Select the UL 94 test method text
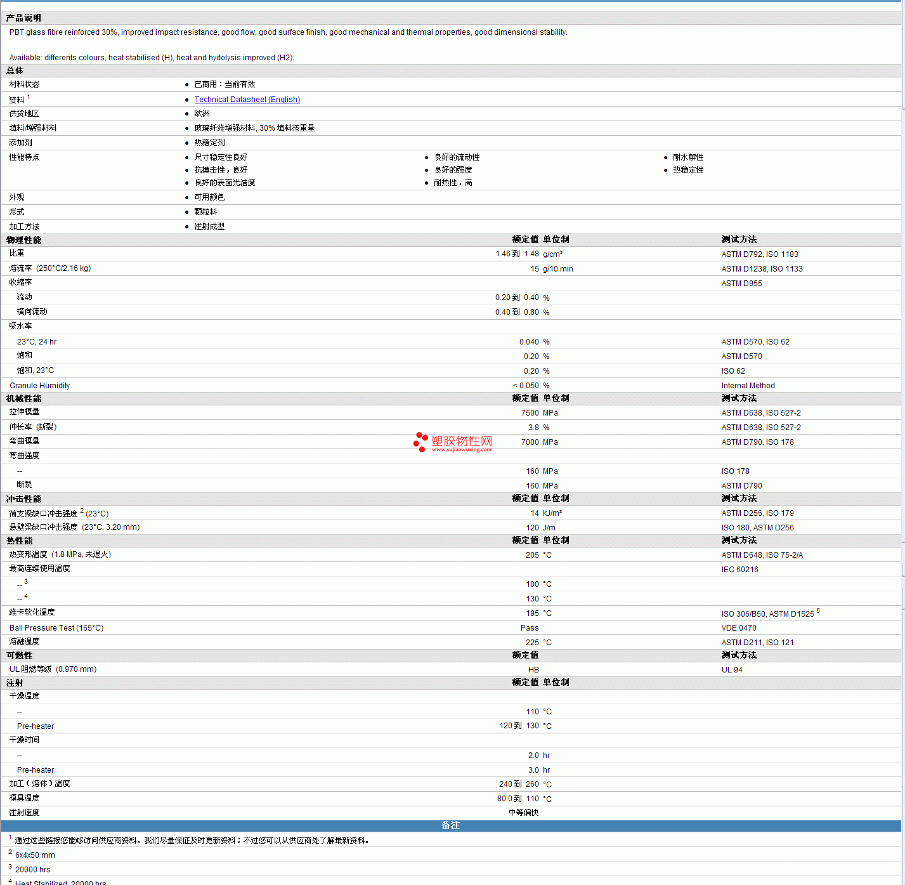This screenshot has height=885, width=905. click(x=732, y=670)
